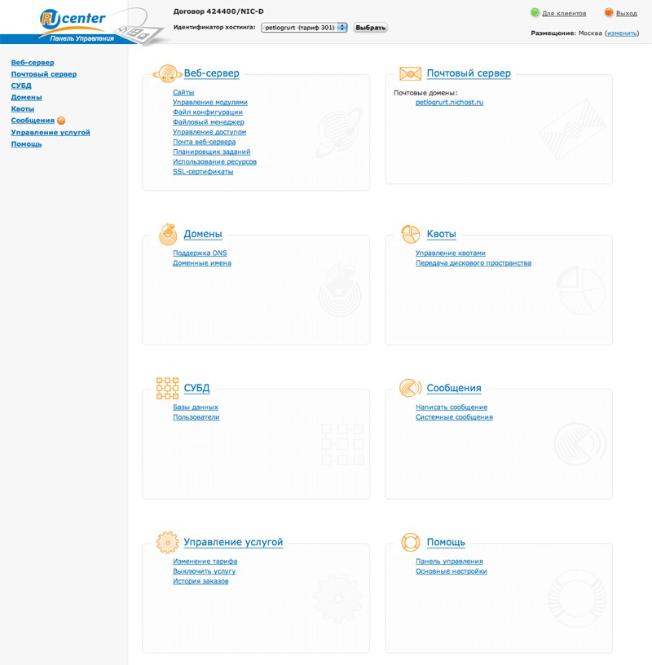Open the Сайты link
Image resolution: width=652 pixels, height=665 pixels.
pos(183,92)
